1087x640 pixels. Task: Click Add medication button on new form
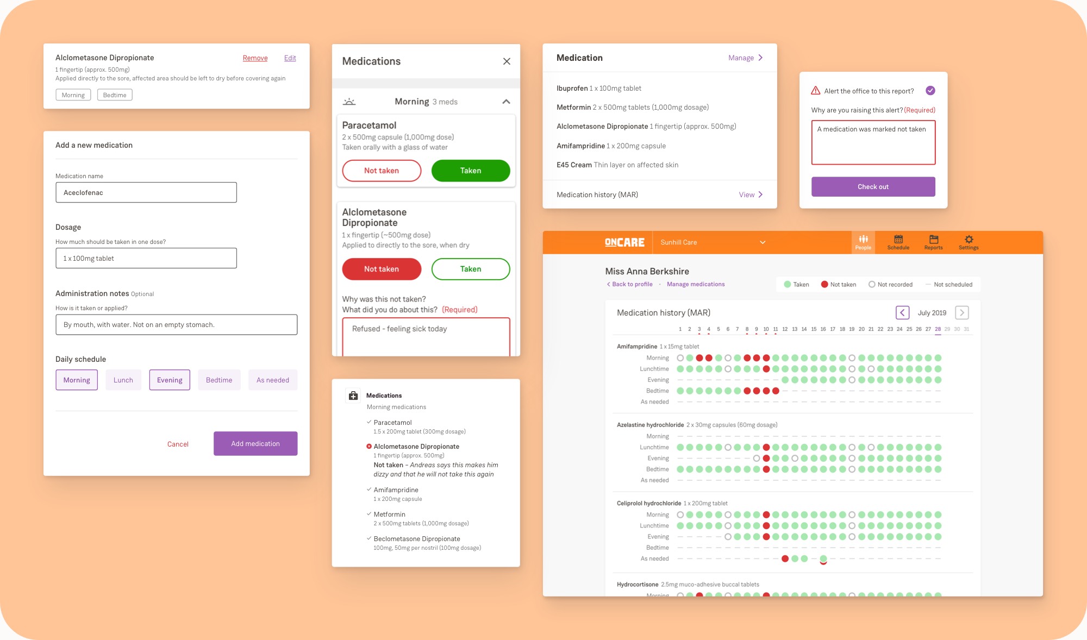[255, 443]
